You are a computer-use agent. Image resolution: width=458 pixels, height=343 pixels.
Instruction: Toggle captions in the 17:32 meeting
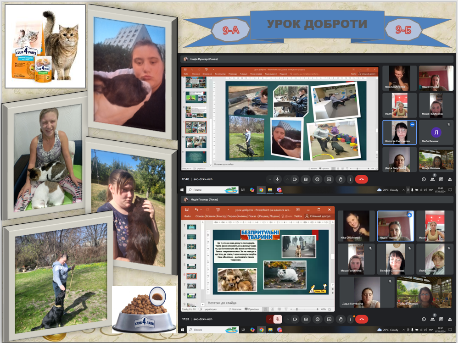(306, 319)
